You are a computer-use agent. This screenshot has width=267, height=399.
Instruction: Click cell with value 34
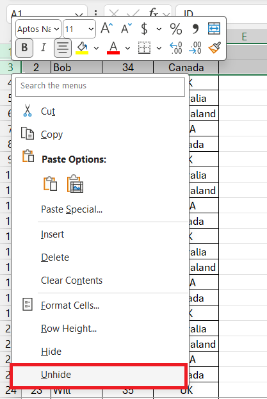tap(127, 67)
